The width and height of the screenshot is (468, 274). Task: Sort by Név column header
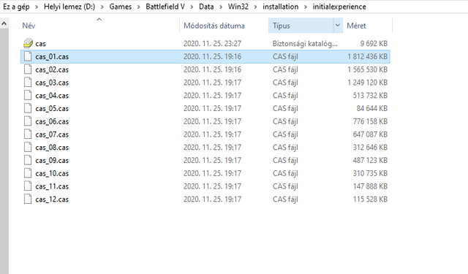(x=29, y=26)
